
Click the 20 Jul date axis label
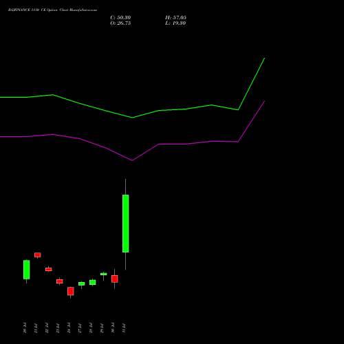25,328
